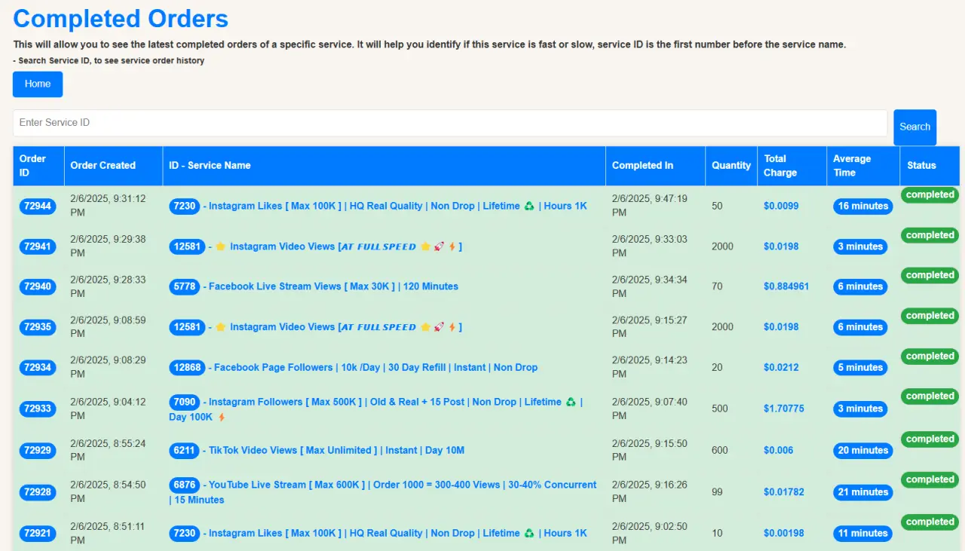Click total charge $0.0212
Screen dimensions: 965x551
(x=781, y=367)
